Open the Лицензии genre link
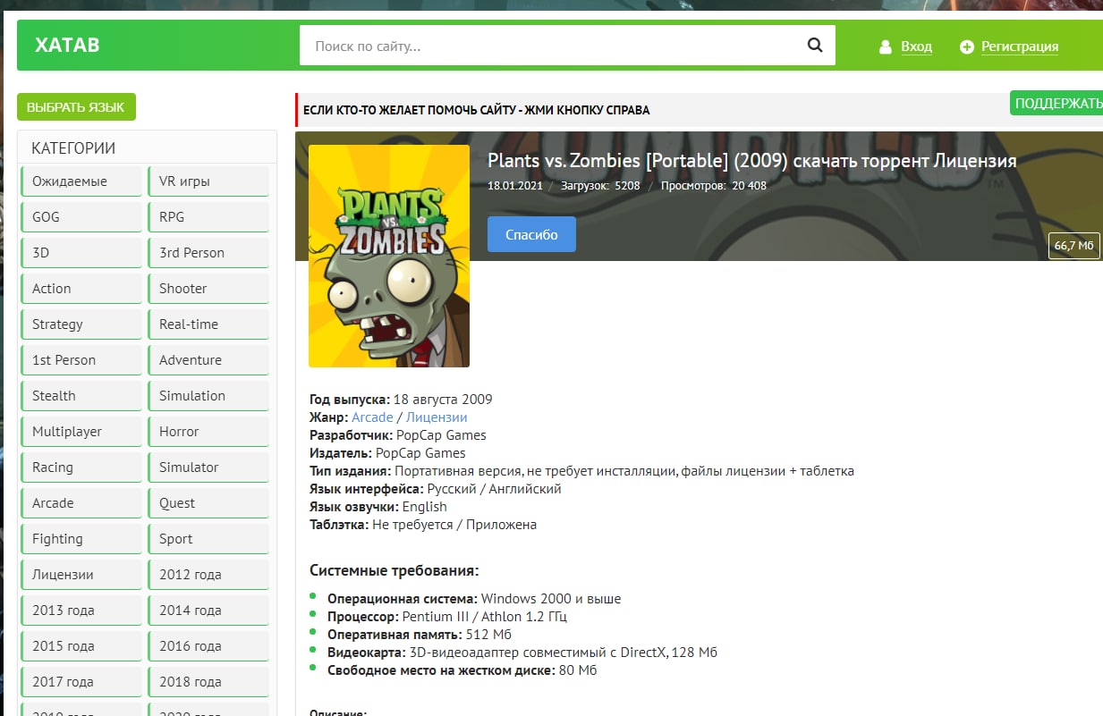Image resolution: width=1103 pixels, height=716 pixels. click(437, 417)
